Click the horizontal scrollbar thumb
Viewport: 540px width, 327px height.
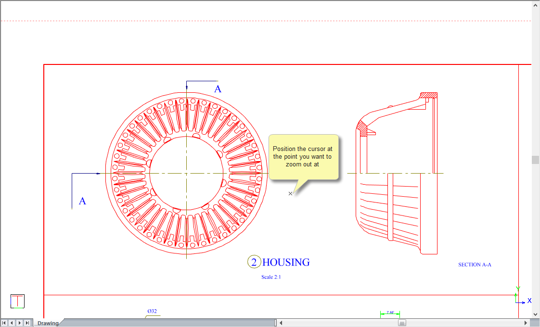pyautogui.click(x=402, y=323)
